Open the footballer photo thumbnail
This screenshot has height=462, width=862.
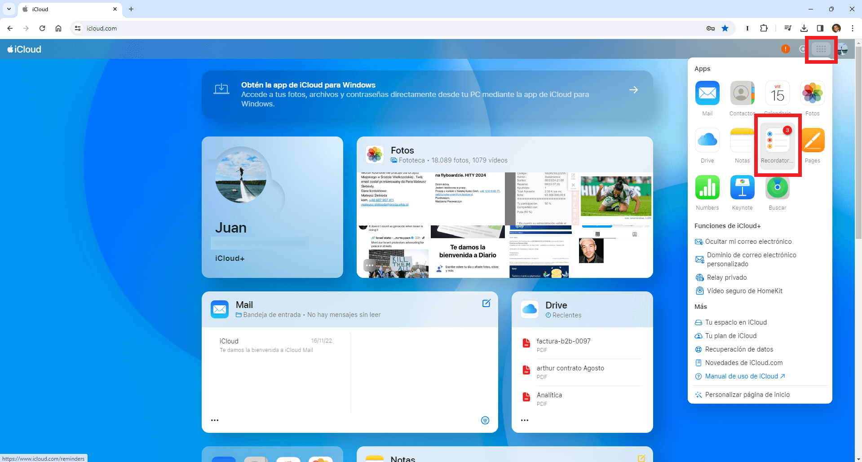tap(616, 197)
